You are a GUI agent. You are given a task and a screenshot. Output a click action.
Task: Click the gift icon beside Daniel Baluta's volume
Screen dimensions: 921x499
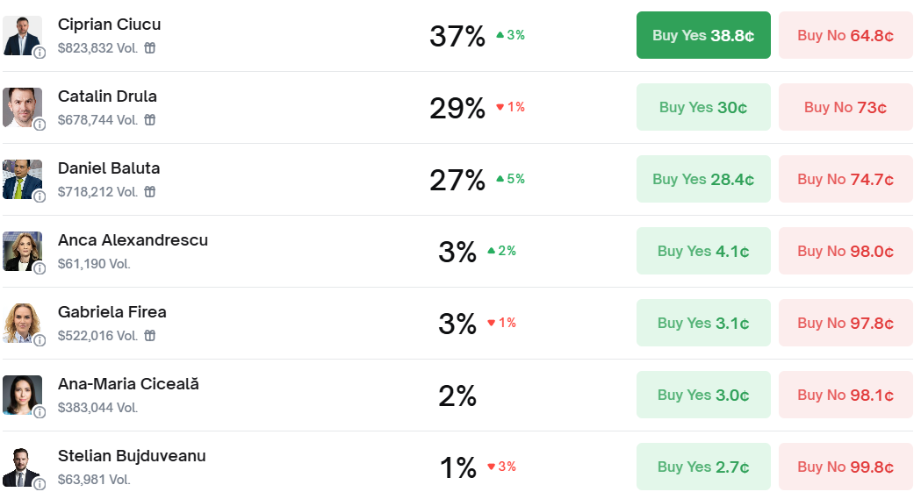[x=150, y=192]
